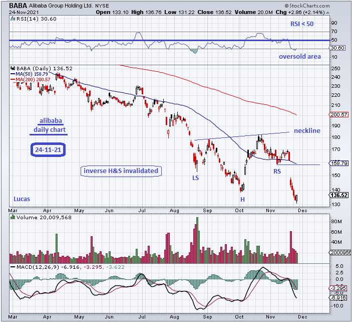Image resolution: width=352 pixels, height=322 pixels.
Task: Click the RSI indicator icon beside RSI(14)
Action: [x=13, y=19]
